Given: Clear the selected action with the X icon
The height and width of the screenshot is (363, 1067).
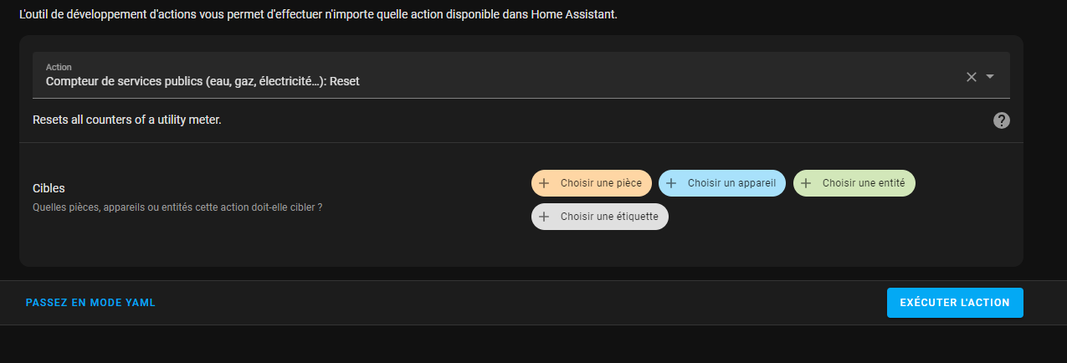Looking at the screenshot, I should click(972, 77).
